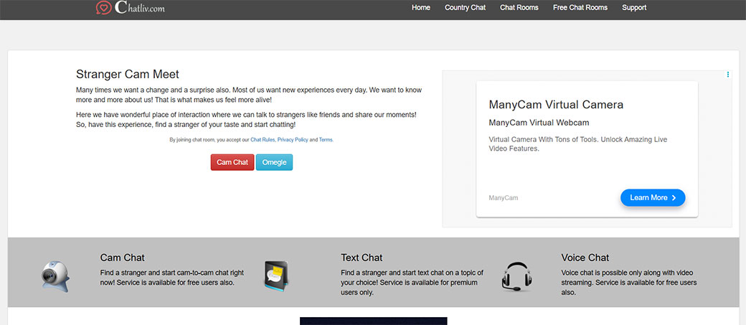Click the ManyCam Virtual Camera ad title
The width and height of the screenshot is (746, 325).
click(x=556, y=105)
